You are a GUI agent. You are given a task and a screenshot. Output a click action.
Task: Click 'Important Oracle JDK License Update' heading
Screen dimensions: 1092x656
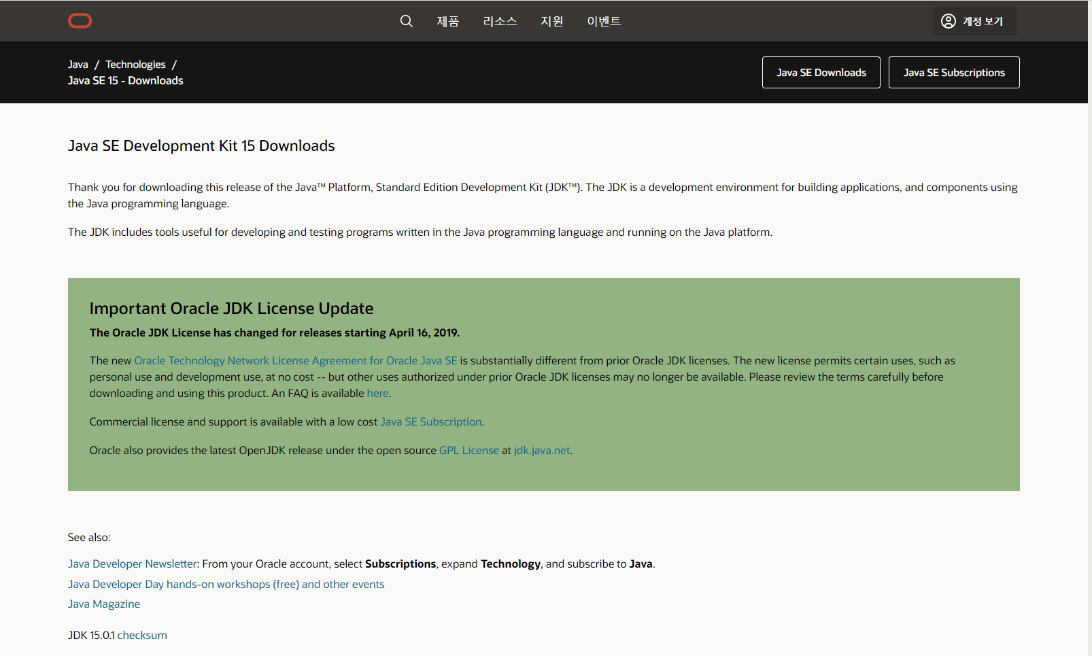(231, 308)
